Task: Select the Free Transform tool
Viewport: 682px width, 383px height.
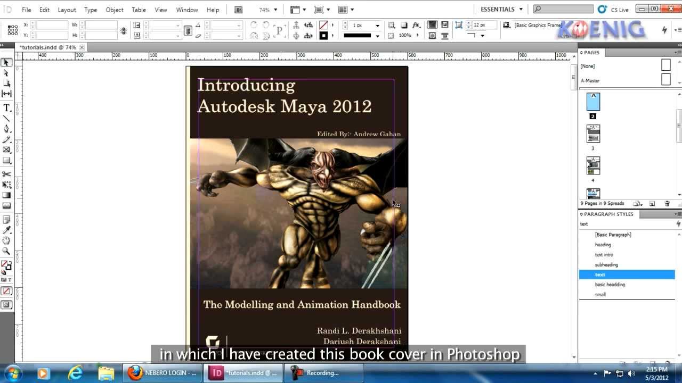Action: click(6, 185)
